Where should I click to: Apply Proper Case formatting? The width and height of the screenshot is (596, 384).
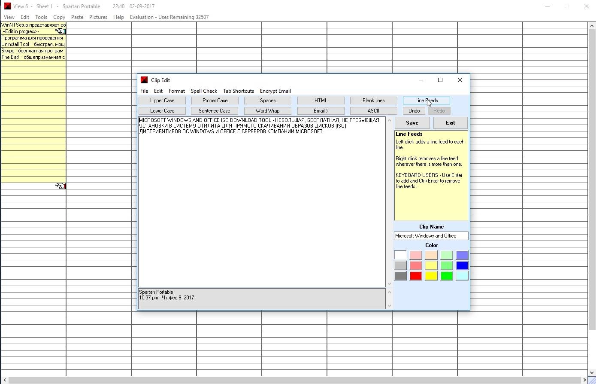pos(215,101)
